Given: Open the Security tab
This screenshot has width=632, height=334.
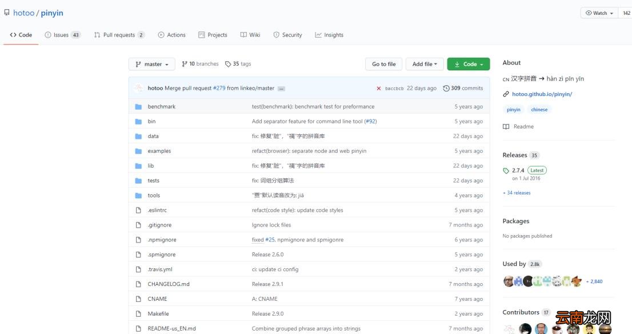Looking at the screenshot, I should coord(287,35).
